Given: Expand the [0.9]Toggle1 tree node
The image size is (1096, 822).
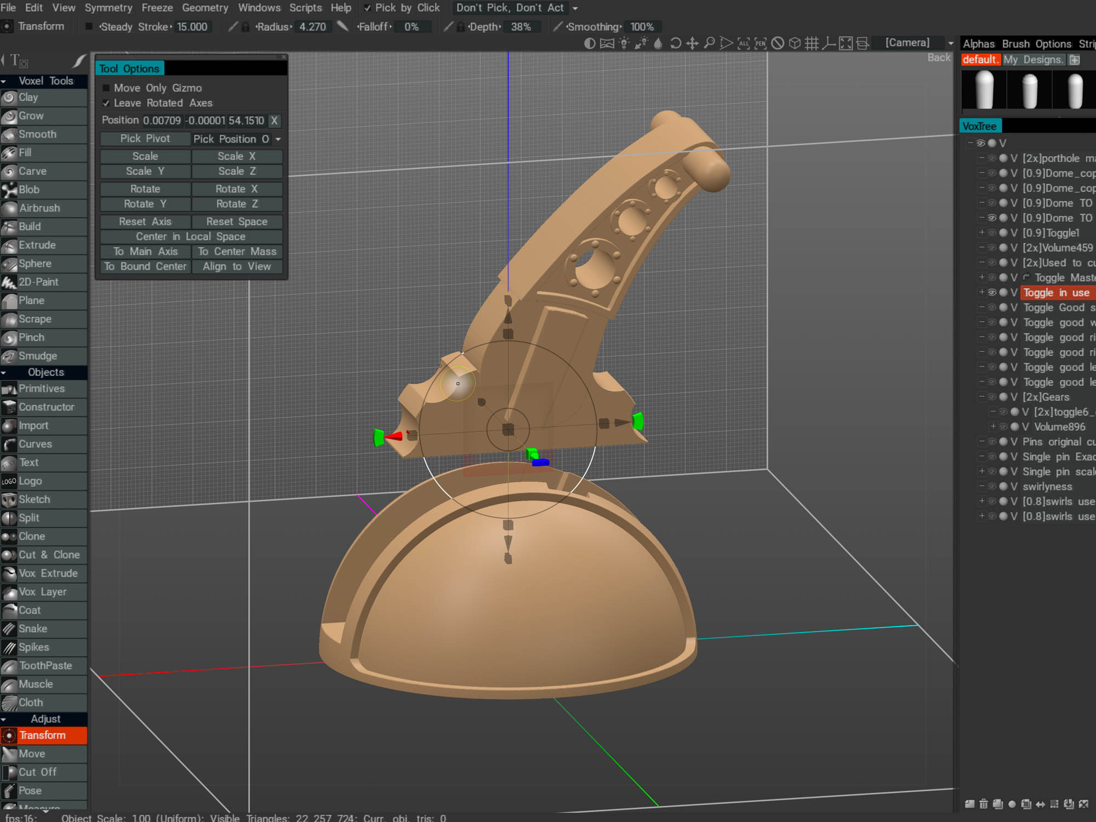Looking at the screenshot, I should 982,233.
